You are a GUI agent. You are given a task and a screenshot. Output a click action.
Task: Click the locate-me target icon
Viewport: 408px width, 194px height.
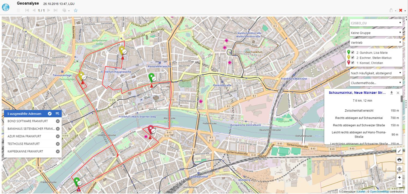[399, 169]
